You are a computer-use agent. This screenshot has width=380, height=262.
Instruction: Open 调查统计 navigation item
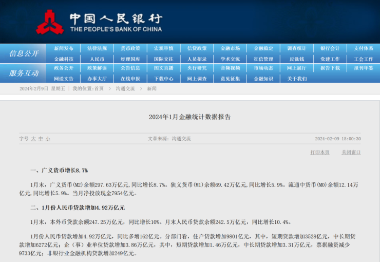[296, 48]
